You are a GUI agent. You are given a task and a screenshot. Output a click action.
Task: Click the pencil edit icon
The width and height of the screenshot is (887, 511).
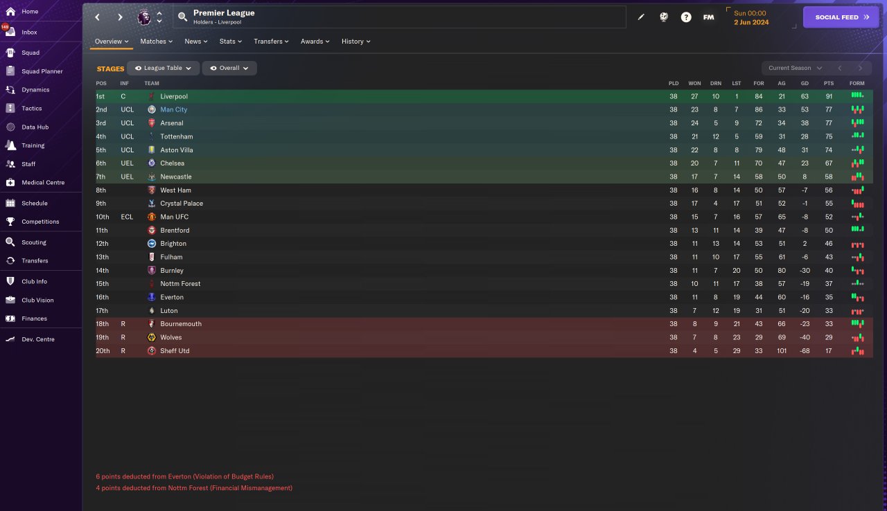click(641, 17)
